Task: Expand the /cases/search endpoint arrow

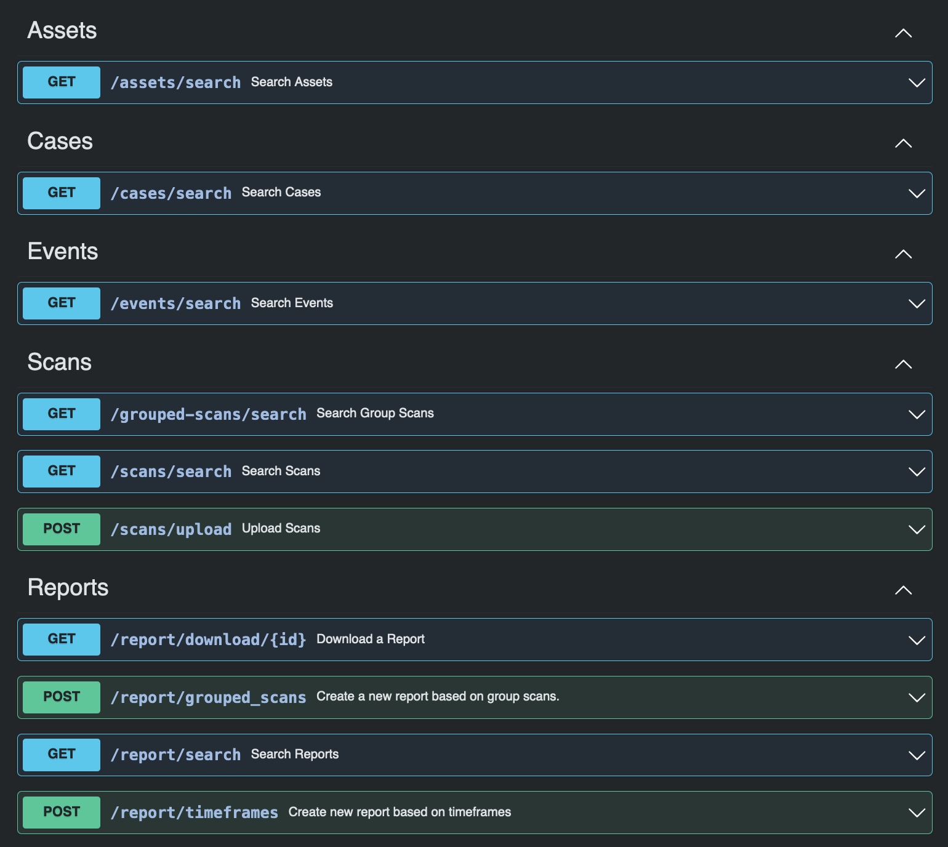Action: 917,193
